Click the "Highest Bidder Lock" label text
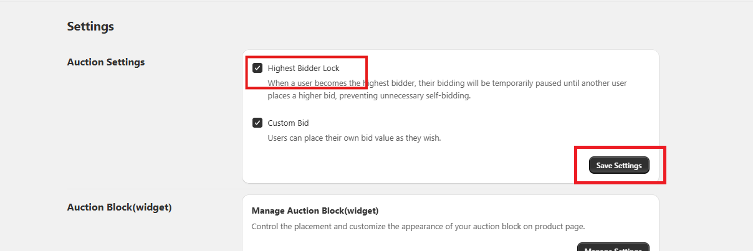The width and height of the screenshot is (753, 251). point(304,68)
